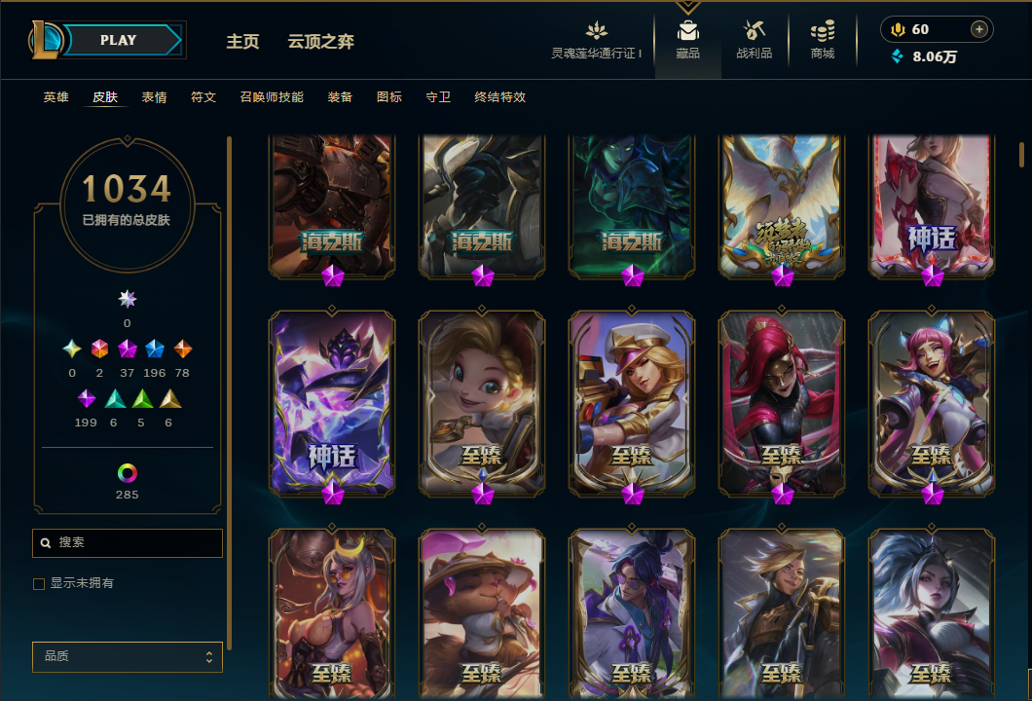Enable the 显示未拥有 checkbox
The height and width of the screenshot is (701, 1032).
(39, 584)
